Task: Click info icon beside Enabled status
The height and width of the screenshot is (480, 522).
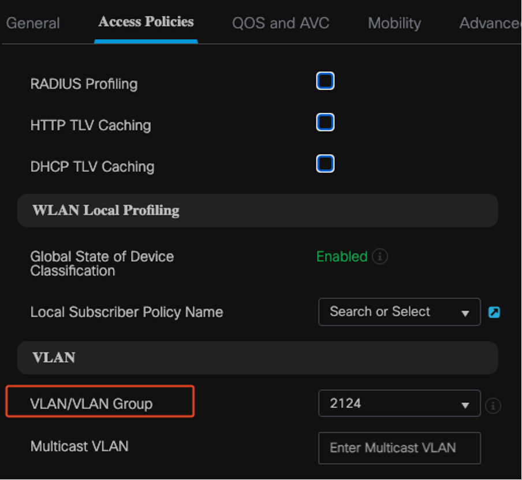Action: [x=379, y=257]
